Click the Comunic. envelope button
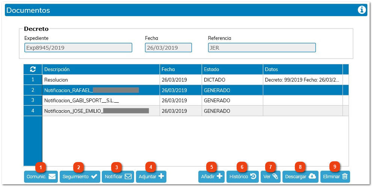The image size is (373, 188). coord(41,177)
